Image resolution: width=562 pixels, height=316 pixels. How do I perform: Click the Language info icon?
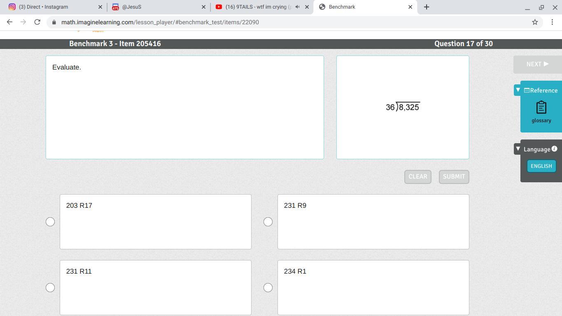[x=554, y=149]
